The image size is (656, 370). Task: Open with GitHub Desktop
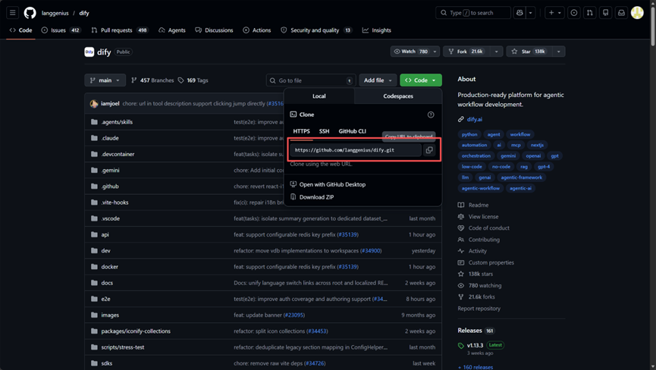(x=328, y=184)
